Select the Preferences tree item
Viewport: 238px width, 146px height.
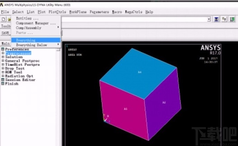point(17,49)
